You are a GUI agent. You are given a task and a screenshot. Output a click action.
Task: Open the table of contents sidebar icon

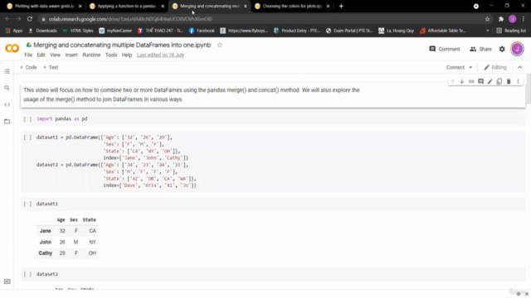(x=7, y=71)
